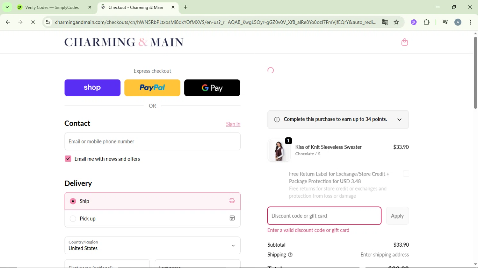Open the Country/Region dropdown
Viewport: 478px width, 268px height.
click(x=152, y=245)
